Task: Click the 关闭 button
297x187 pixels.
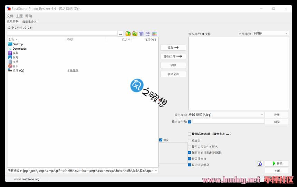Action: point(277,171)
